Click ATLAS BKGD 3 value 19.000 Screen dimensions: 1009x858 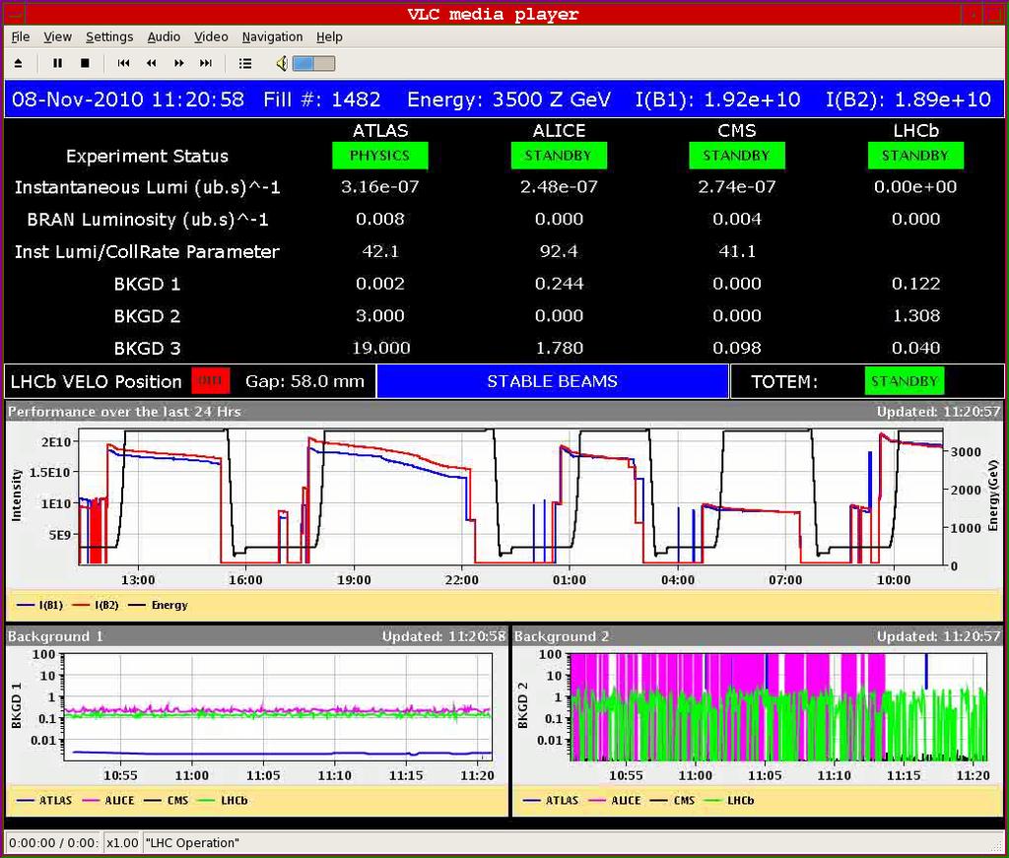380,348
